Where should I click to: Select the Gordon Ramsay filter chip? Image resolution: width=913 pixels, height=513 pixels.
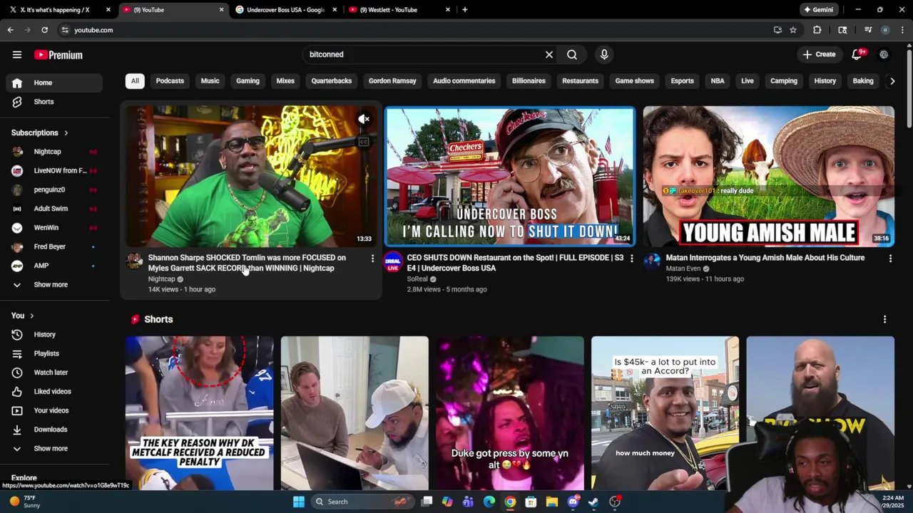tap(392, 81)
